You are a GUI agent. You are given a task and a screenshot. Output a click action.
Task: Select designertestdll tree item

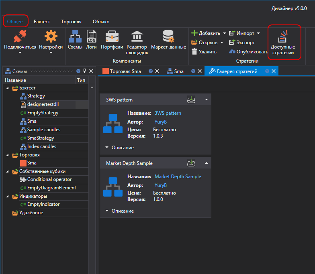pos(43,104)
